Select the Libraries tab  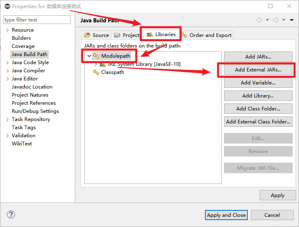click(161, 34)
